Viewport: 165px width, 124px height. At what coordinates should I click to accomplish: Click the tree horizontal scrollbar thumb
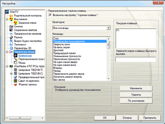coord(20,118)
